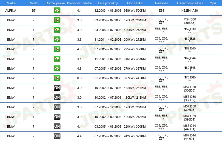Viewport: 222px width, 141px height.
Task: Click the 01.2003 -> 07.2008 production dates
Action: 108,78
